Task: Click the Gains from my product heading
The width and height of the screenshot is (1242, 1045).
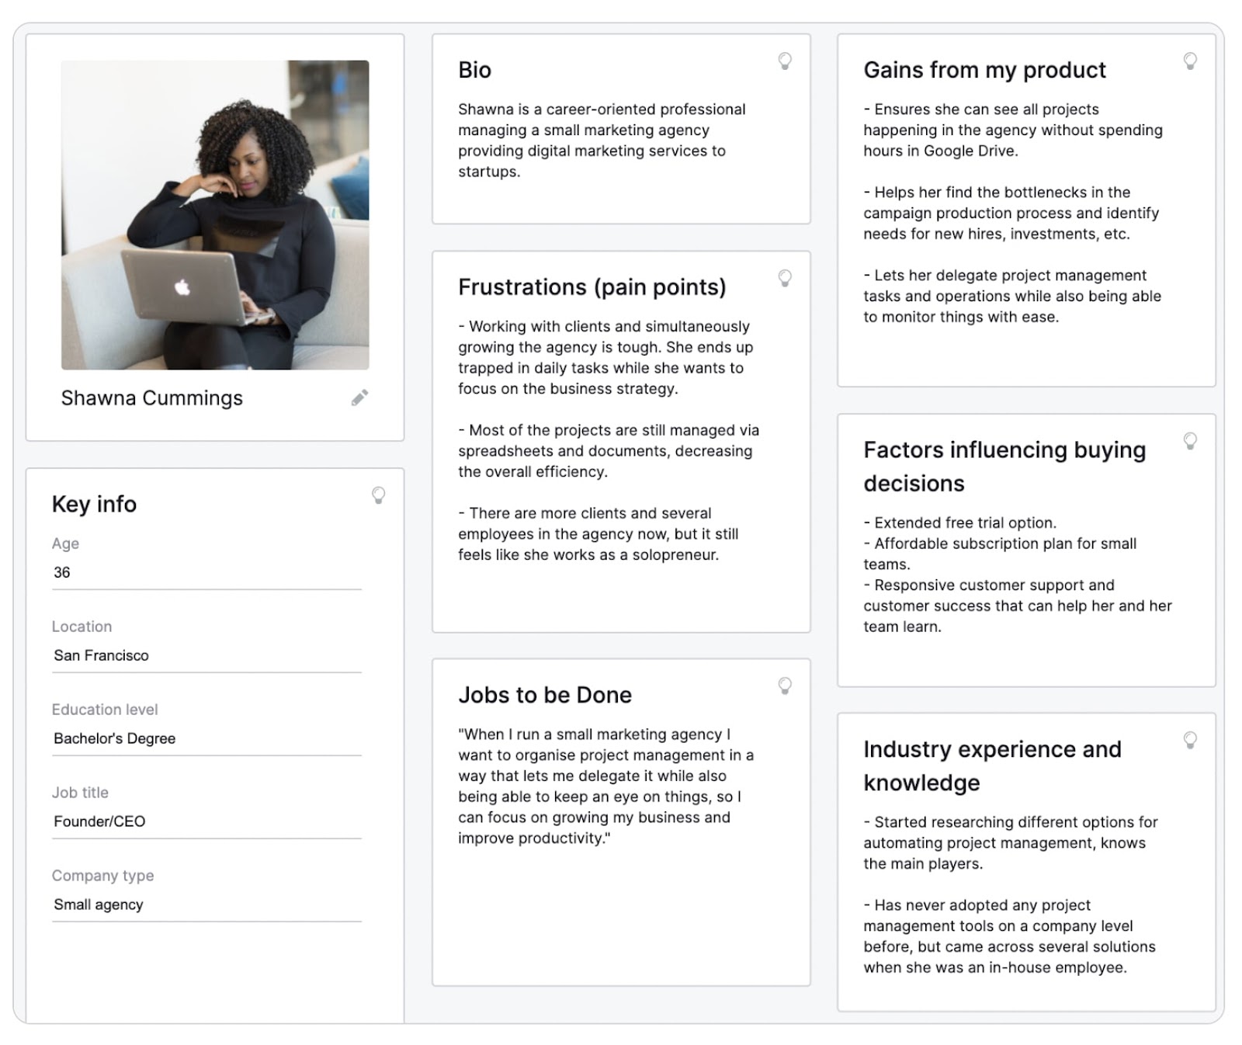Action: tap(984, 70)
